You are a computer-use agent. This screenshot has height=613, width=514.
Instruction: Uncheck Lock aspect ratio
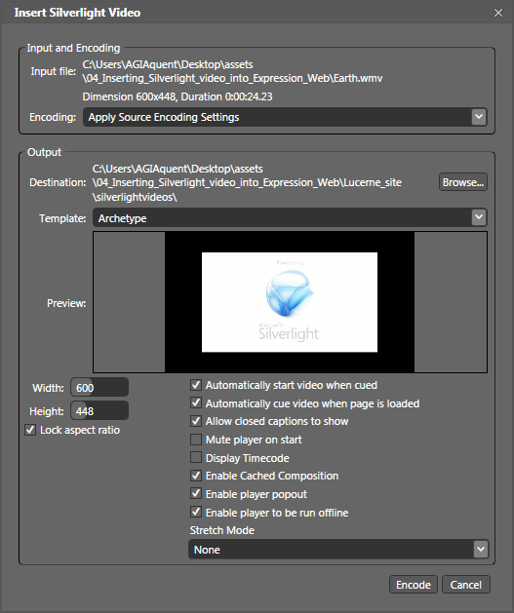point(30,430)
